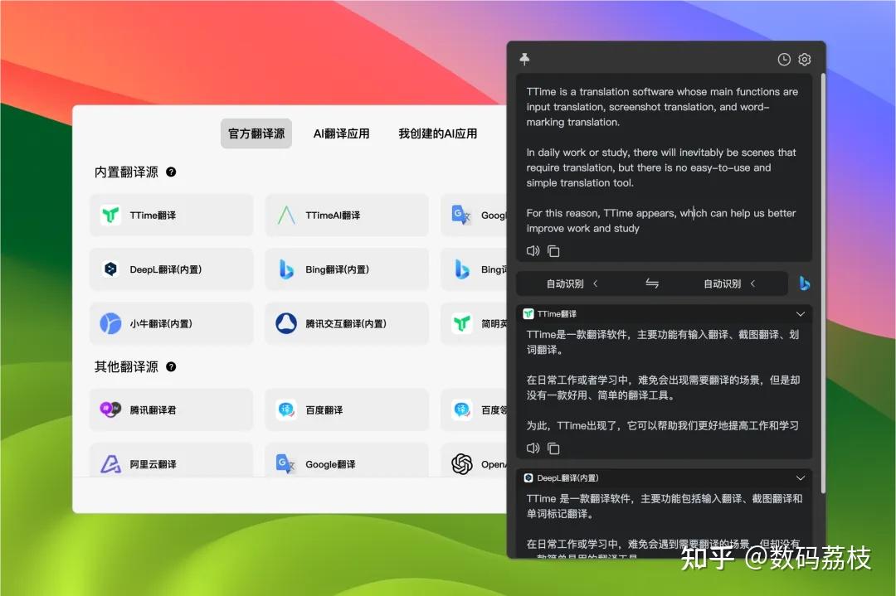This screenshot has width=896, height=596.
Task: Click the 腾讯翻译君 icon
Action: click(110, 409)
